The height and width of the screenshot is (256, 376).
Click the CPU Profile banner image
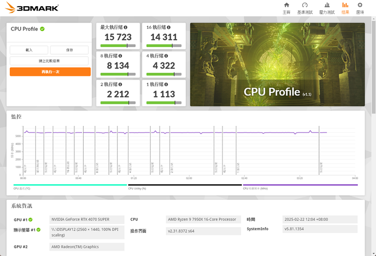[x=278, y=64]
